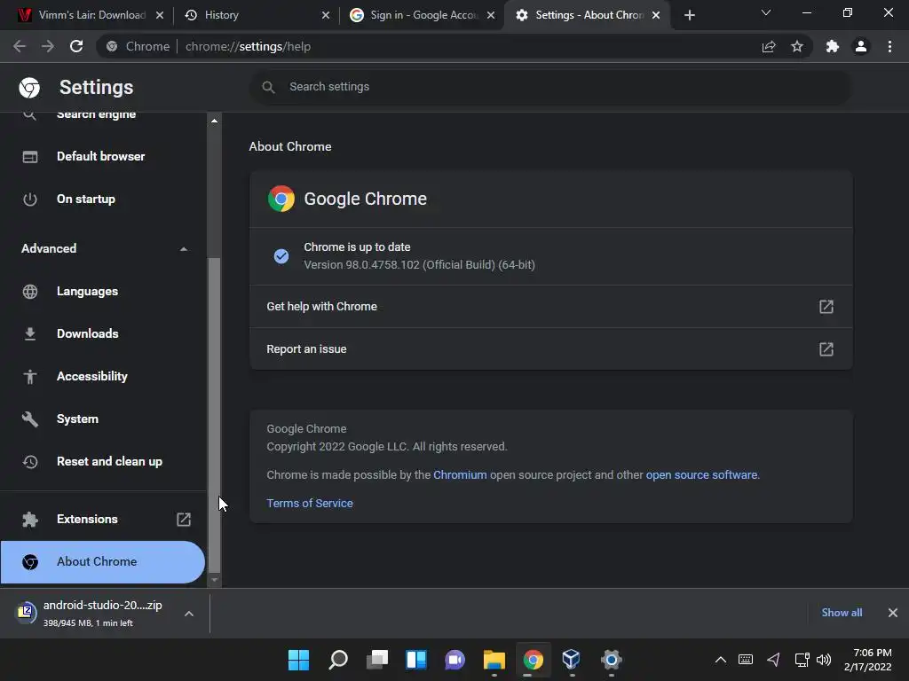
Task: Switch to Sign in Google Account tab
Action: tap(423, 15)
